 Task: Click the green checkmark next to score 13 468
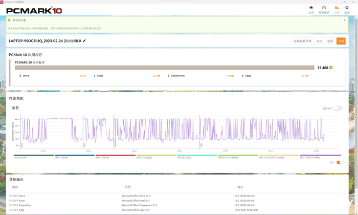click(331, 68)
